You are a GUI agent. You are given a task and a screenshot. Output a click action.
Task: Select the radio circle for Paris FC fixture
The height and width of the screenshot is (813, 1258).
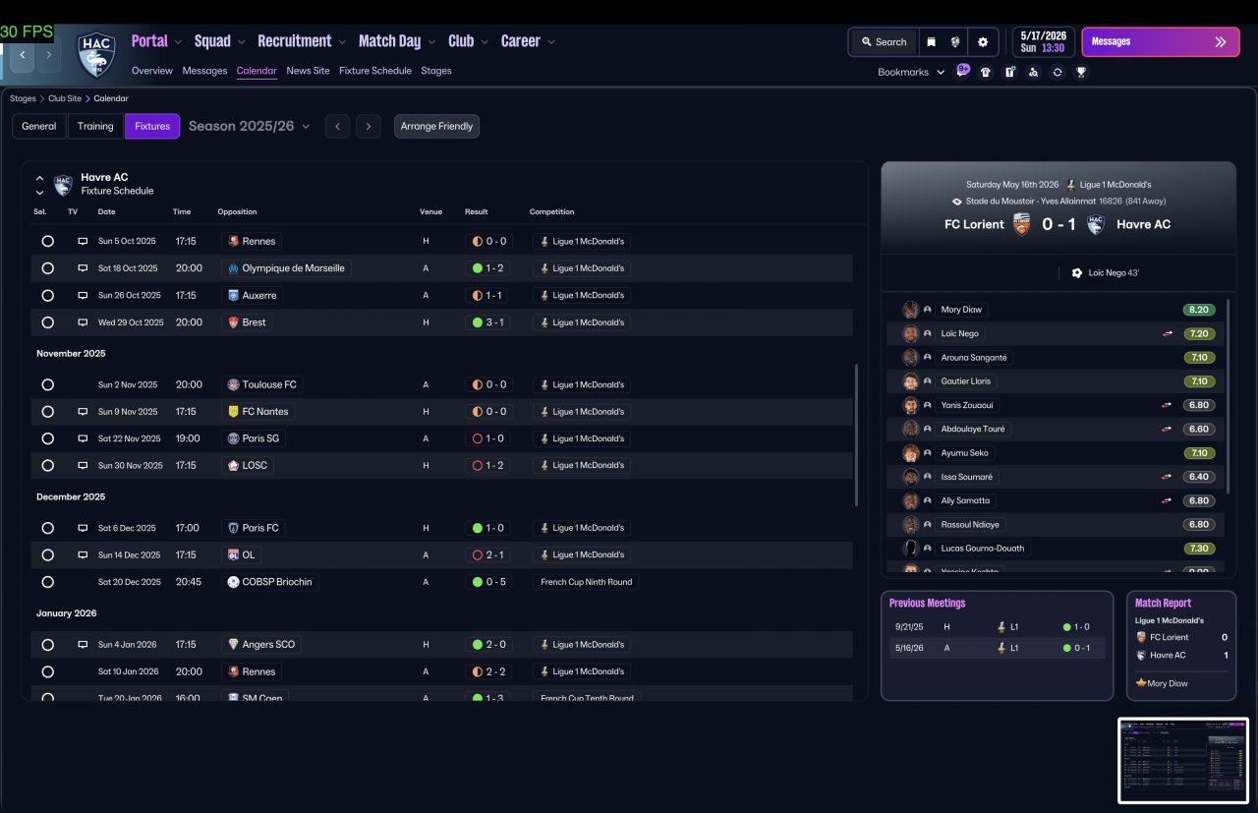point(47,528)
